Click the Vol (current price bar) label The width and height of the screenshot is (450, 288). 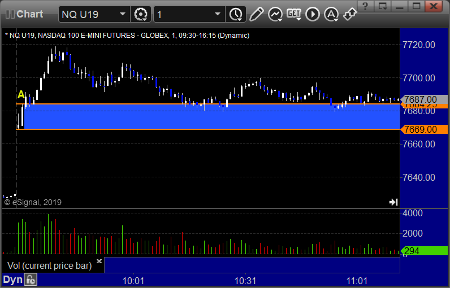[49, 265]
